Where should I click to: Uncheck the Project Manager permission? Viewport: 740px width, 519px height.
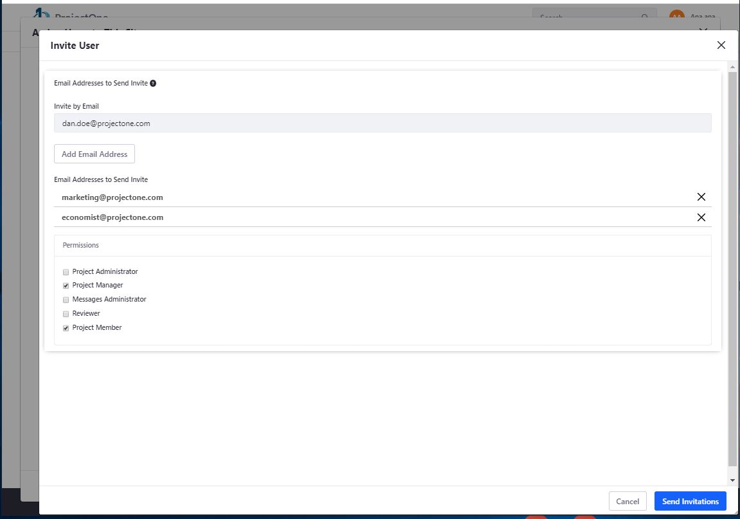tap(66, 286)
